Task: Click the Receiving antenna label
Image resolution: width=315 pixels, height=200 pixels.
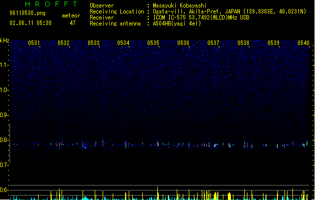Action: point(115,23)
